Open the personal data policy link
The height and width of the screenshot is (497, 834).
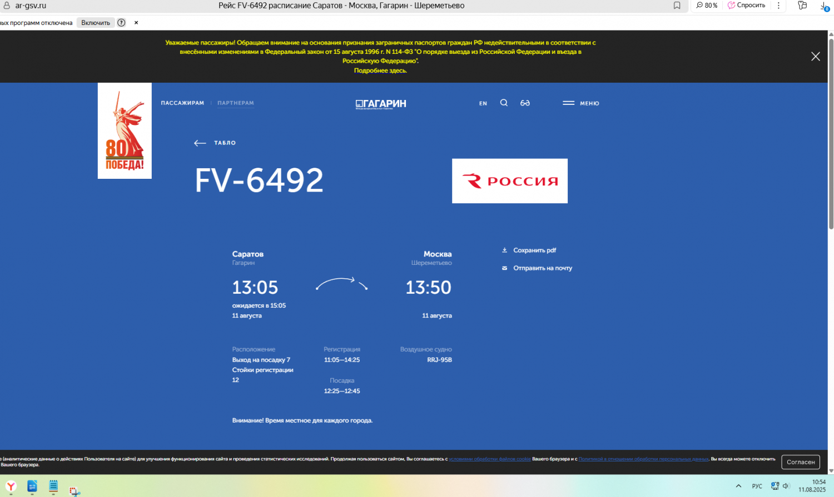pos(644,459)
